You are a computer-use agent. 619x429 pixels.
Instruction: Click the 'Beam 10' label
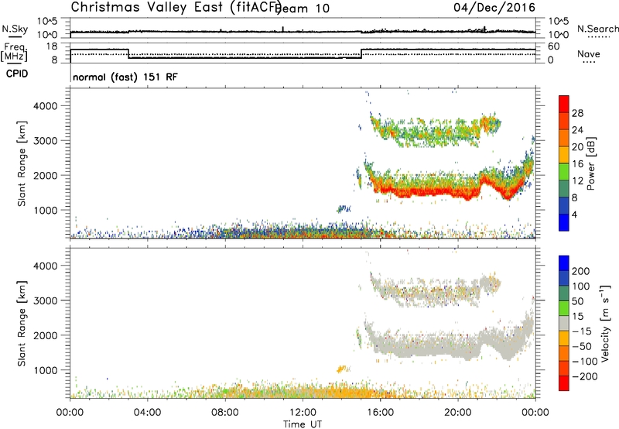coord(302,9)
